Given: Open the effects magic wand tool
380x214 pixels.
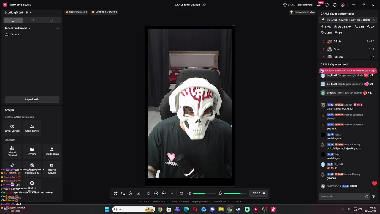Looking at the screenshot, I should tap(115, 193).
